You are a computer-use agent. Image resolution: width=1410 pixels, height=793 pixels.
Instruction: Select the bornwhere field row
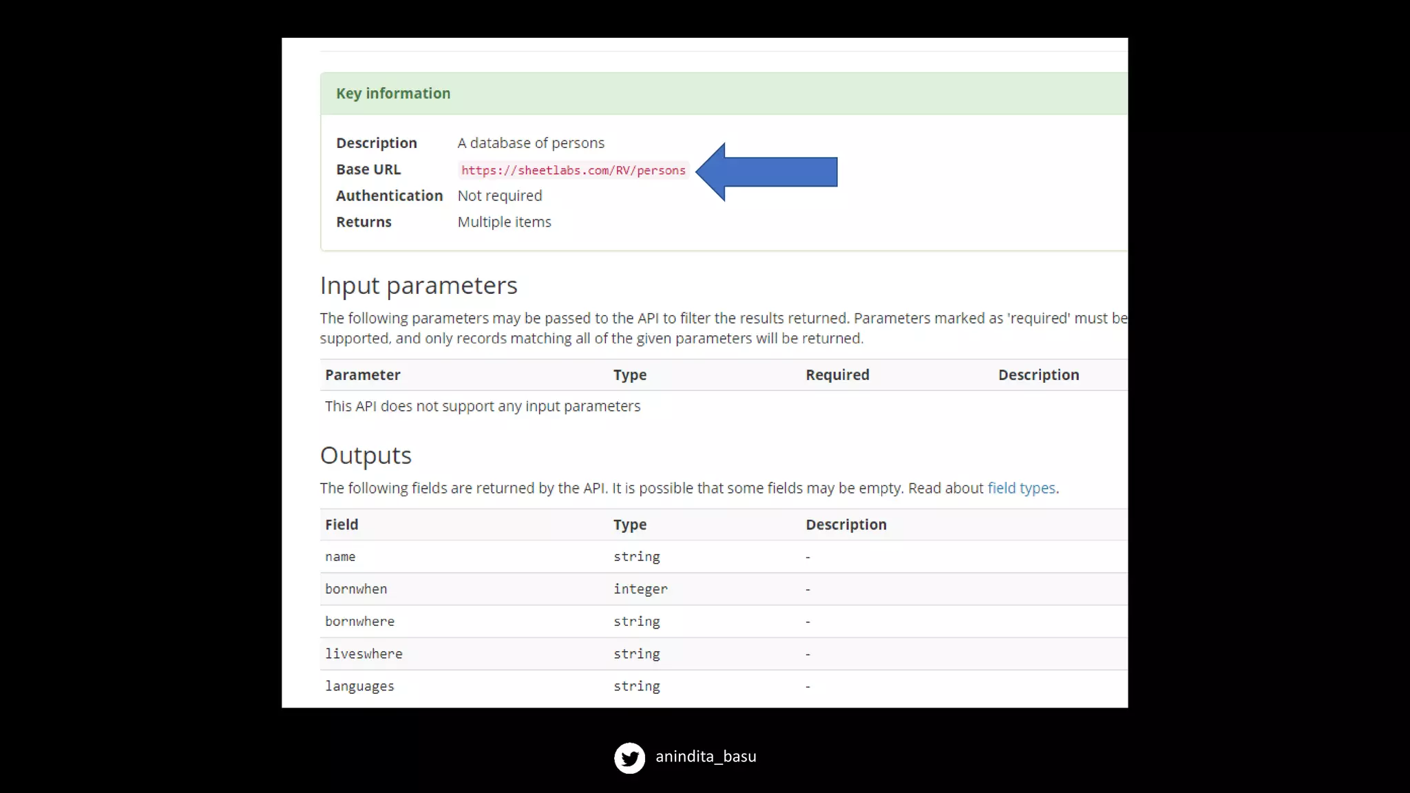[359, 621]
